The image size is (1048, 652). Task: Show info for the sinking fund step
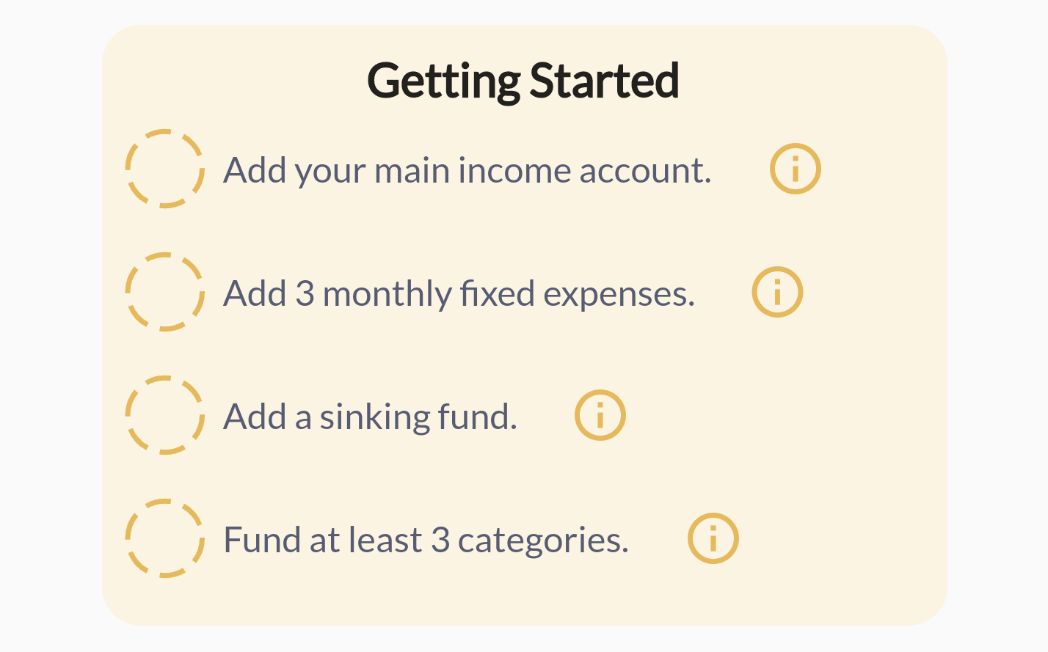600,415
